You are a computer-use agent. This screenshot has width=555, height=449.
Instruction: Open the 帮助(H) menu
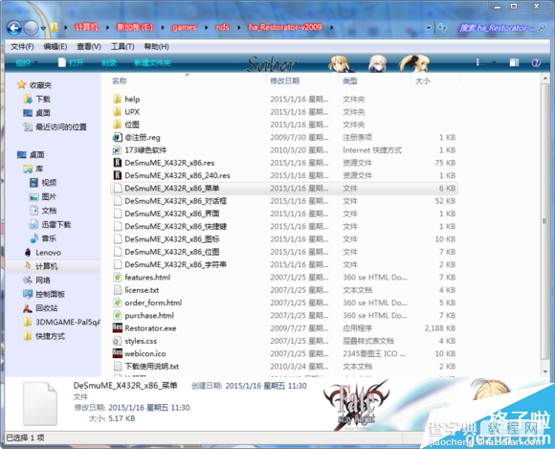(x=156, y=46)
